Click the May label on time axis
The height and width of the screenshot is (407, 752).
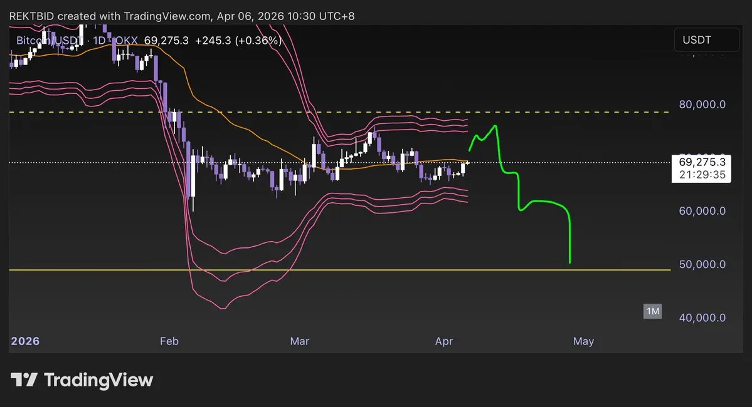click(x=584, y=341)
